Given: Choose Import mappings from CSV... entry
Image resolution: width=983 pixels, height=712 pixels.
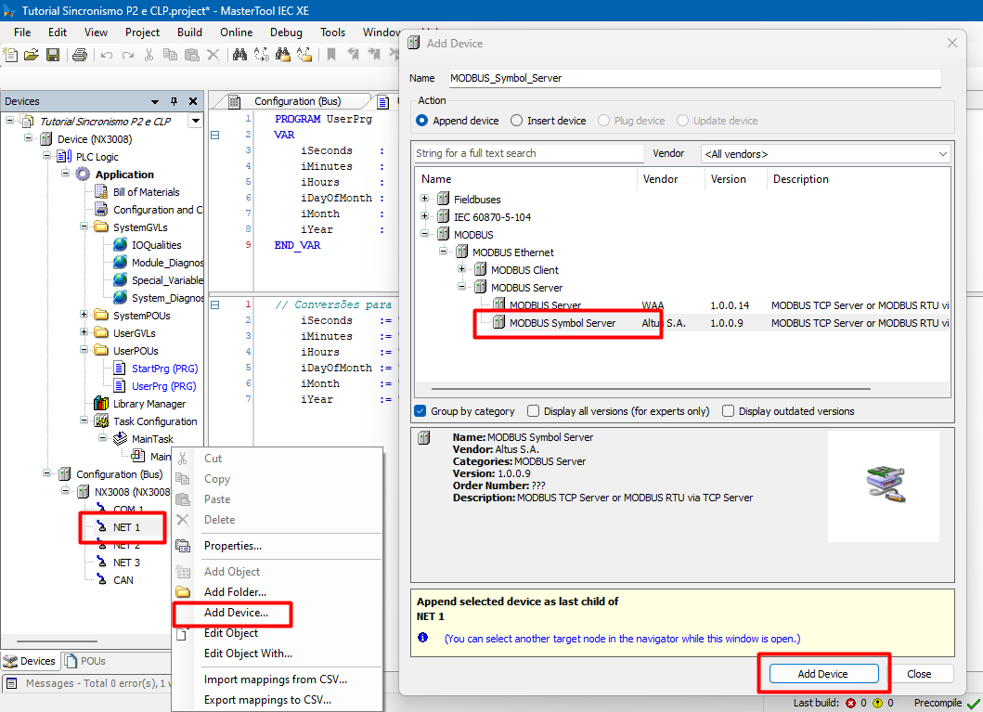Looking at the screenshot, I should (275, 680).
